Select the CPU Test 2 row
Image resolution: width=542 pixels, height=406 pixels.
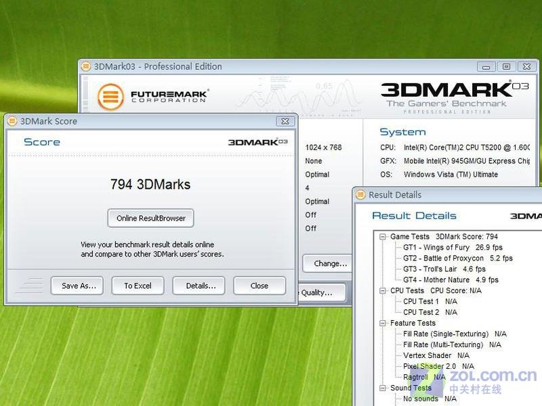430,312
